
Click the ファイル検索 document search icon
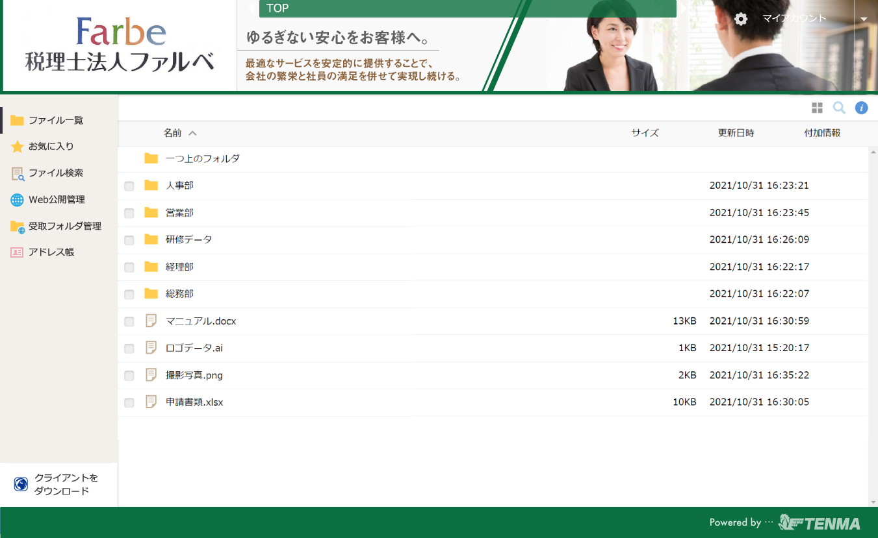coord(18,173)
